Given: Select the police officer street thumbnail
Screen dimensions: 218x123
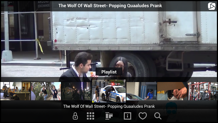Looking at the screenshot, I should click(x=203, y=91).
